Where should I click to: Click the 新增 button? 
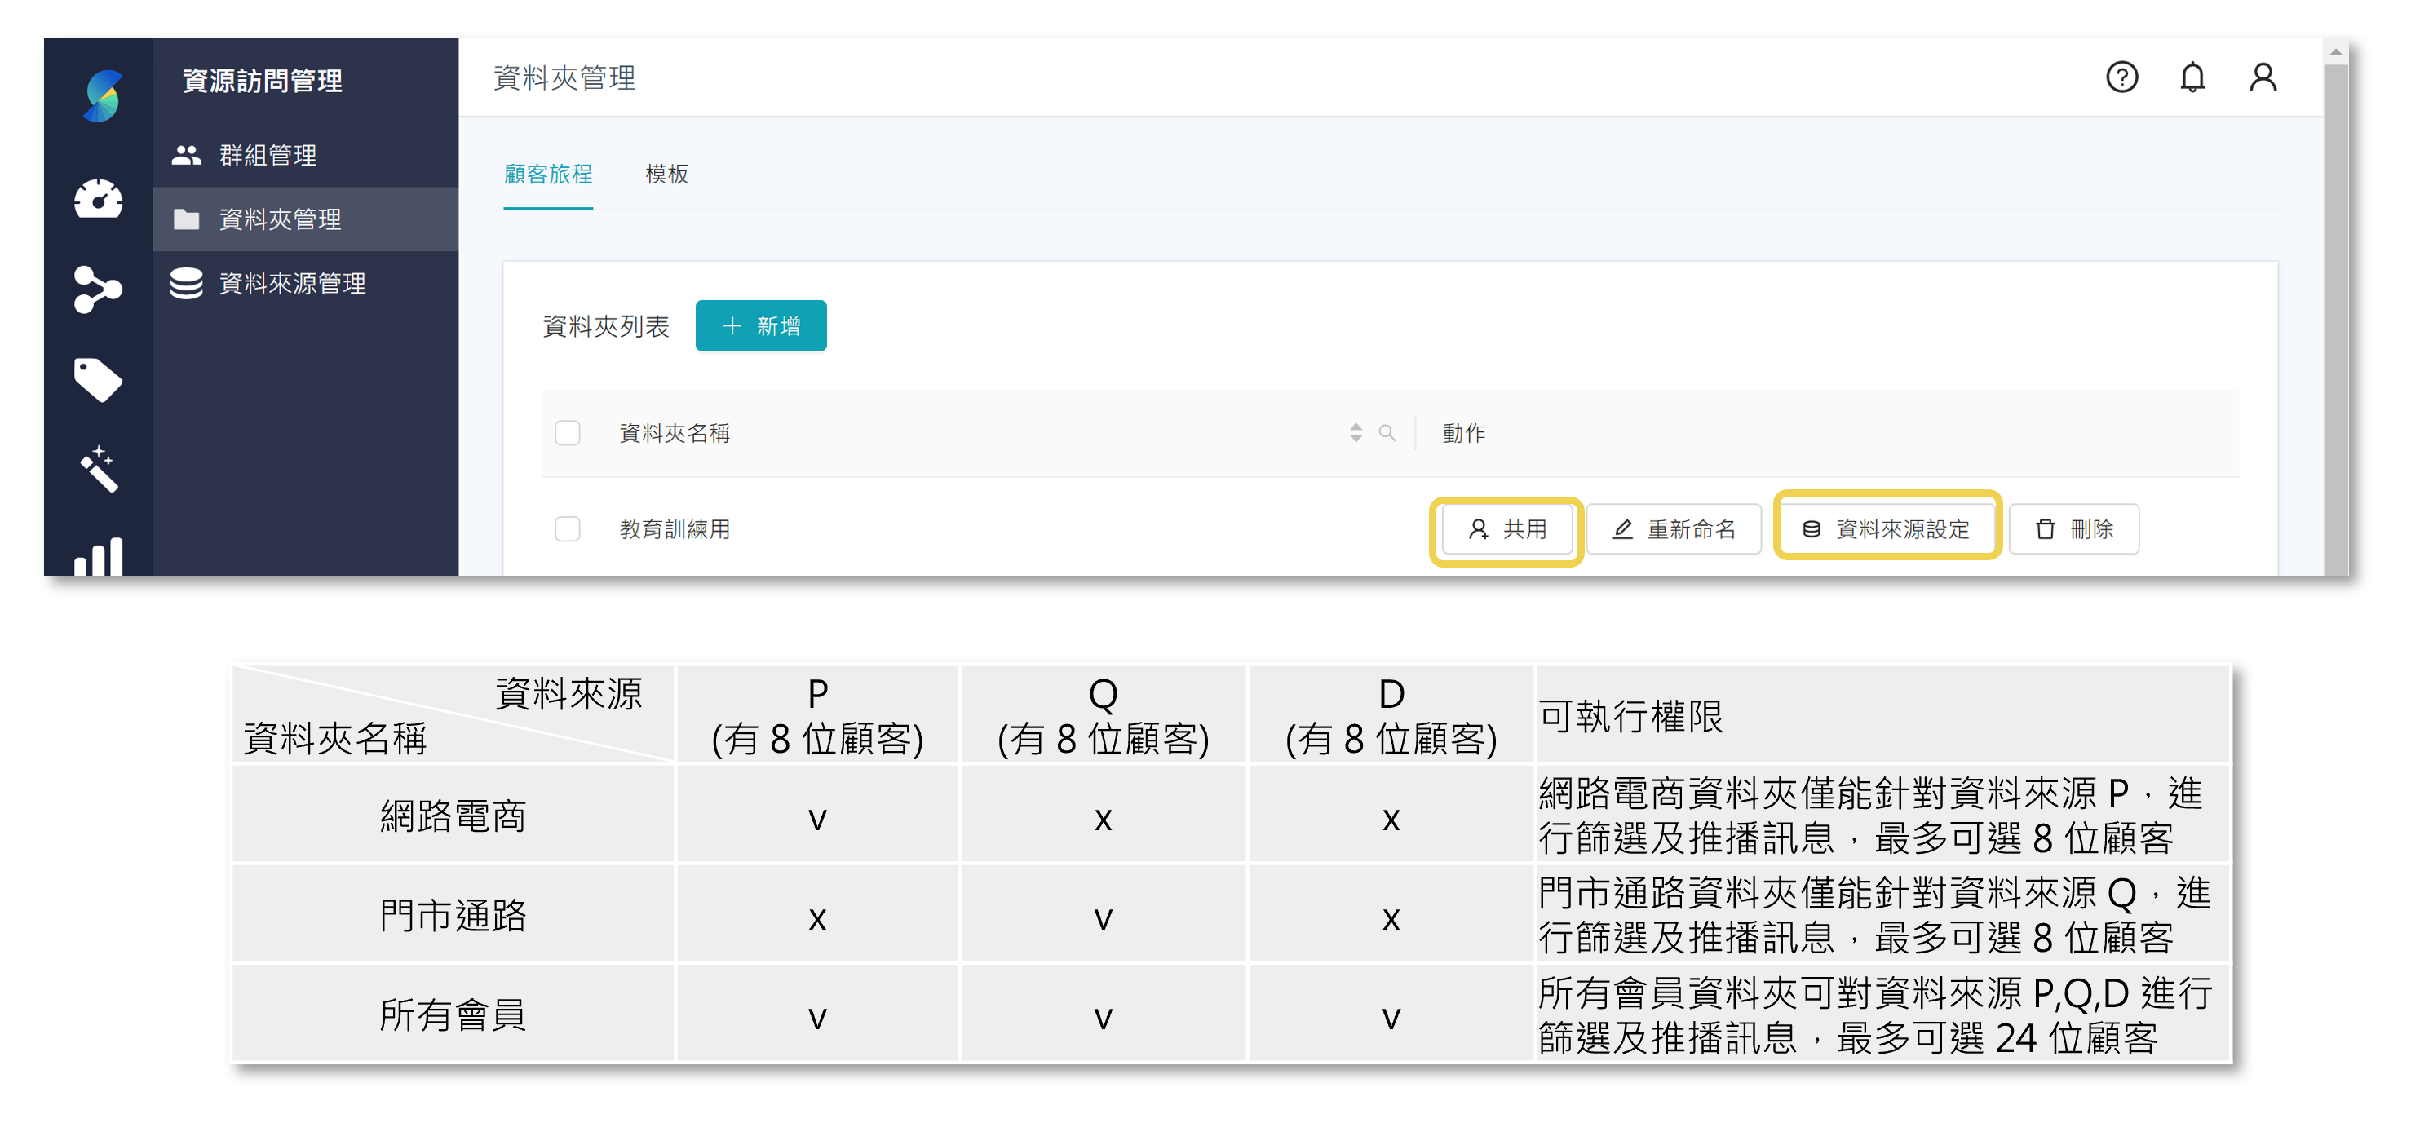[760, 325]
